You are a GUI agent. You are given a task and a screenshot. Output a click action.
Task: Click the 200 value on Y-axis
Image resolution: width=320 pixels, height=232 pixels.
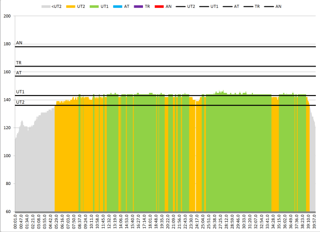[7, 16]
